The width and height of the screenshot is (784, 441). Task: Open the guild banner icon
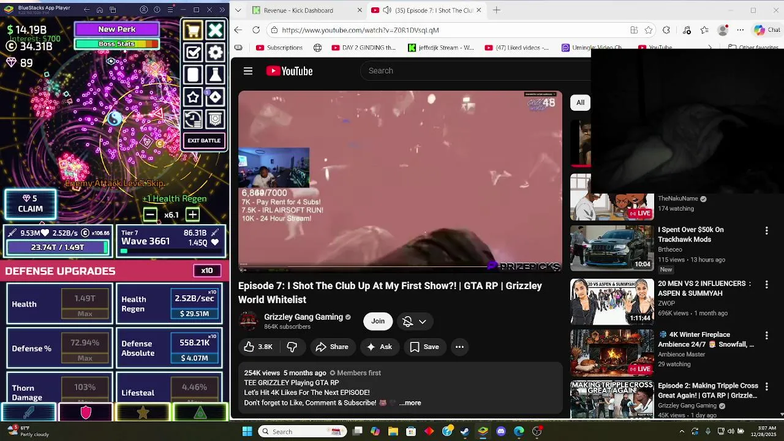(x=215, y=119)
